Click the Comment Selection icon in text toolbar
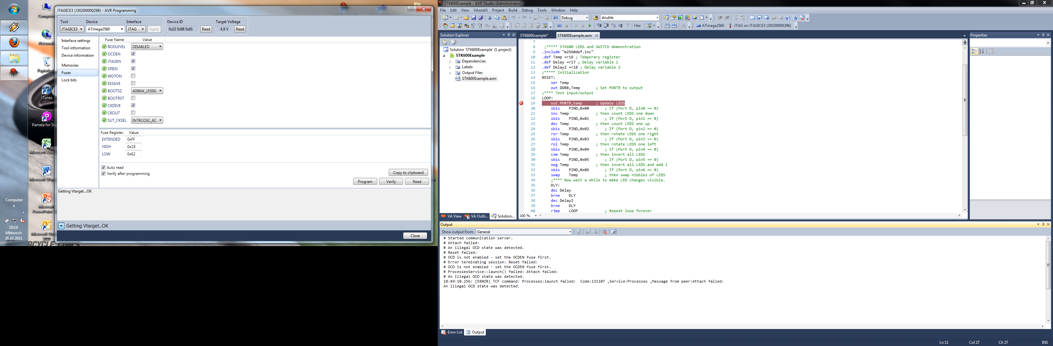 736,18
